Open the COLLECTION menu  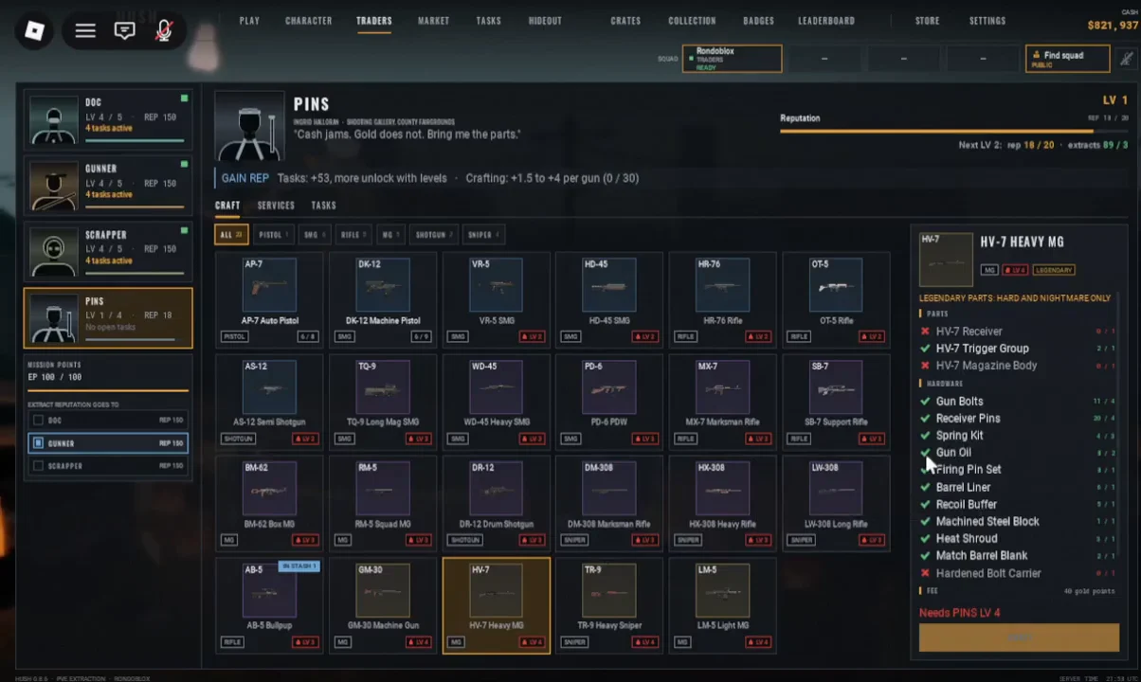pos(692,21)
